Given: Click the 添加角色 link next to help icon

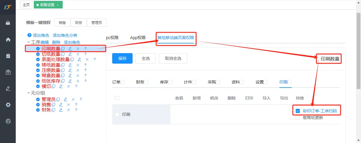Looking at the screenshot, I should tap(41, 35).
